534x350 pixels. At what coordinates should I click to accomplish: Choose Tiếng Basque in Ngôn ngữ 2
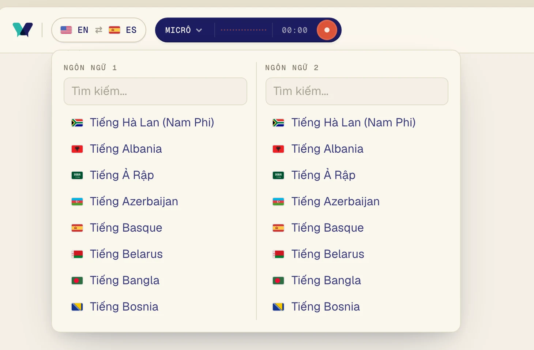[357, 228]
